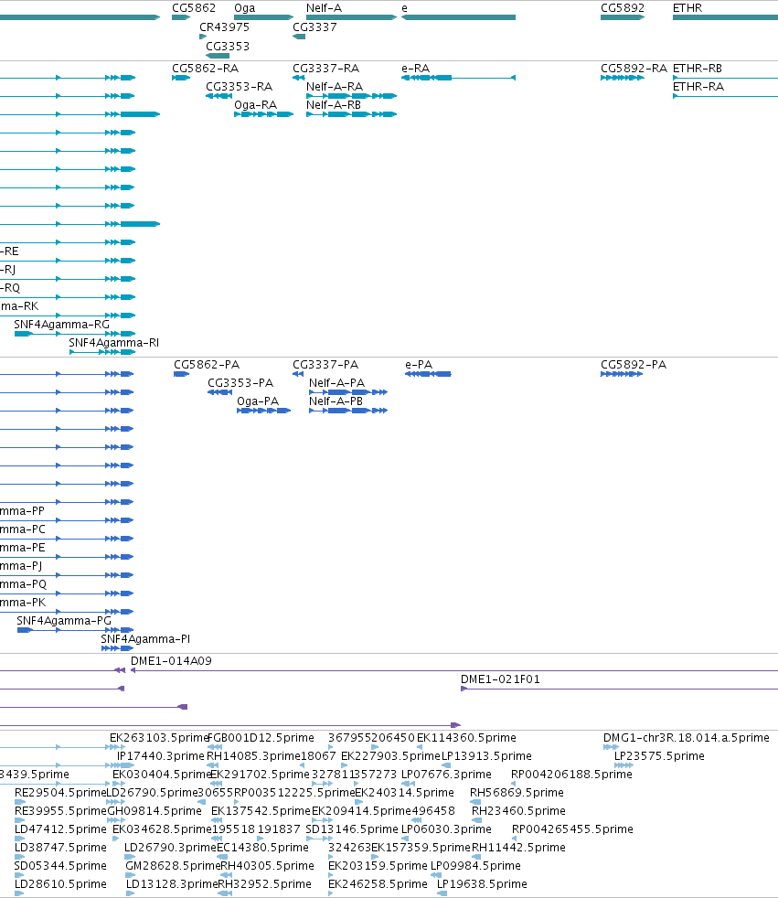The height and width of the screenshot is (898, 778).
Task: Select the CG5892-PA protein label
Action: click(x=634, y=364)
